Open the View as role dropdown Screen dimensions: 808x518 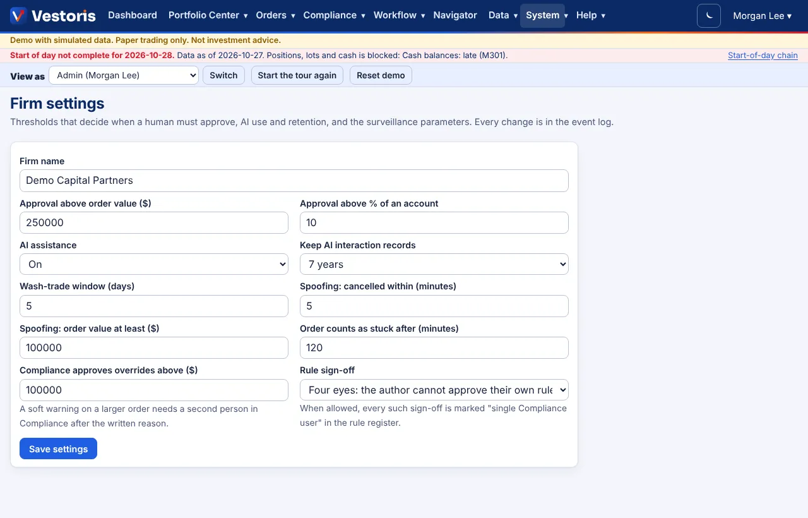(124, 75)
